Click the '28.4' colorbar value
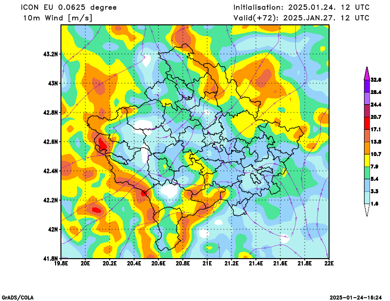390x301 pixels. [x=376, y=92]
